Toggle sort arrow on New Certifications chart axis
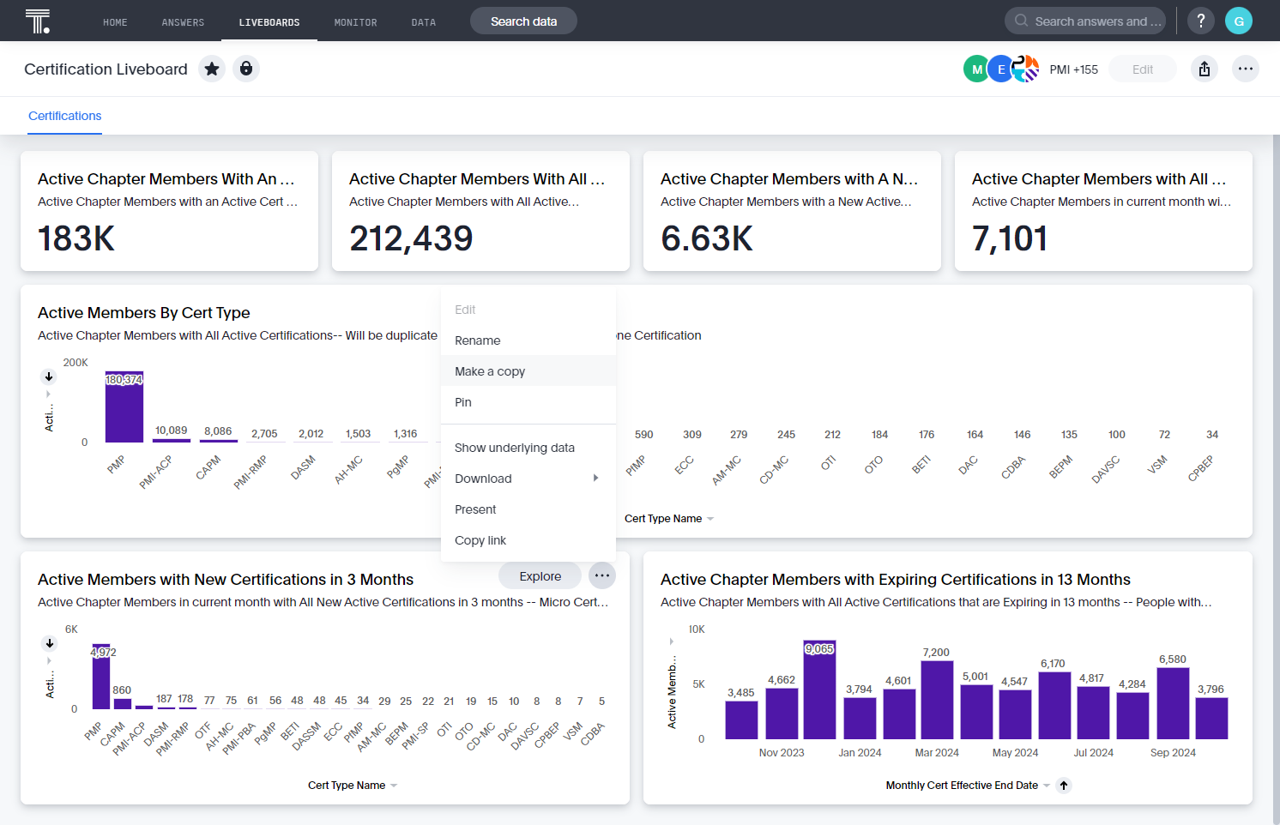The image size is (1280, 825). [50, 643]
